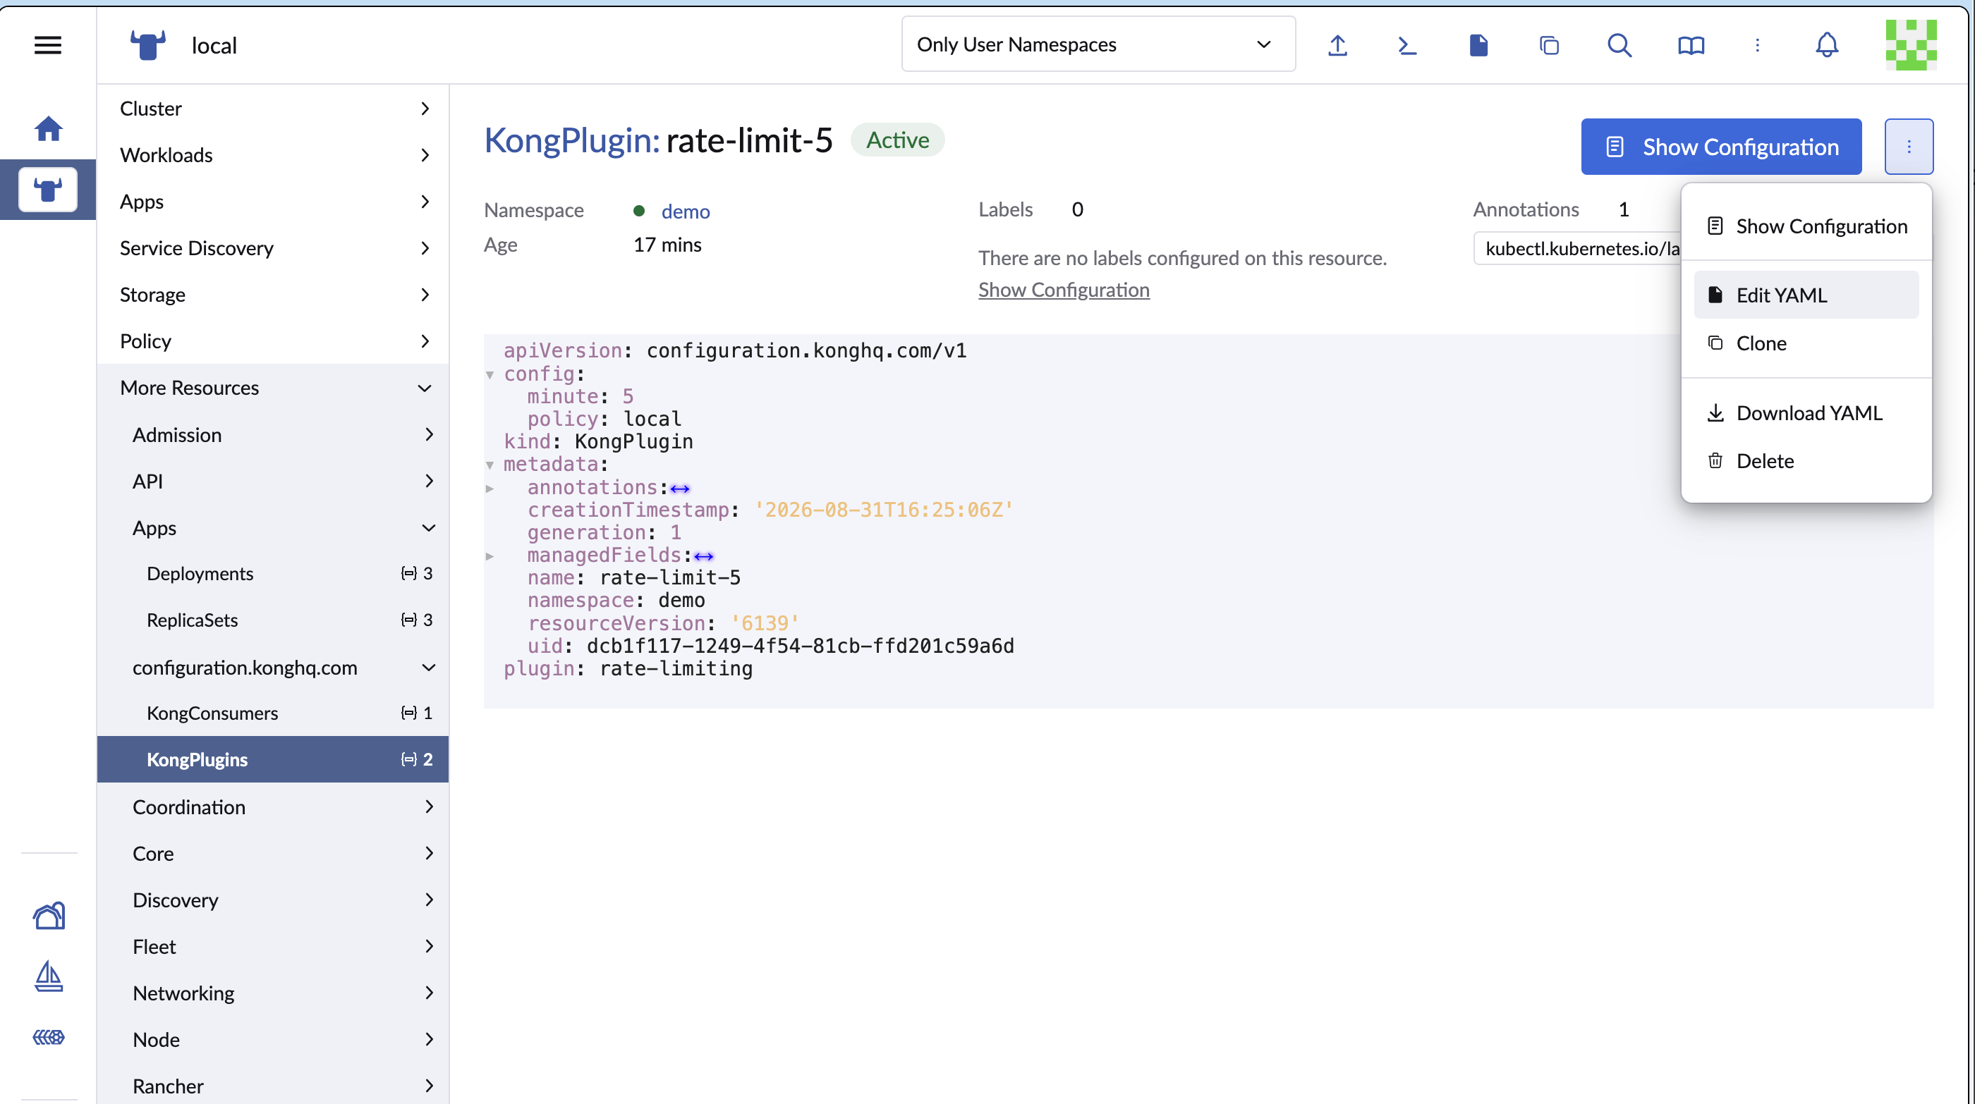
Task: Open KongConsumers in sidebar
Action: click(272, 713)
